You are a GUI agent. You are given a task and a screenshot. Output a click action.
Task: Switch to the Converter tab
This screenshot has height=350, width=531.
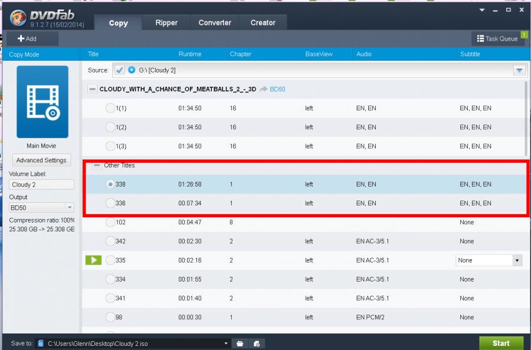[215, 22]
